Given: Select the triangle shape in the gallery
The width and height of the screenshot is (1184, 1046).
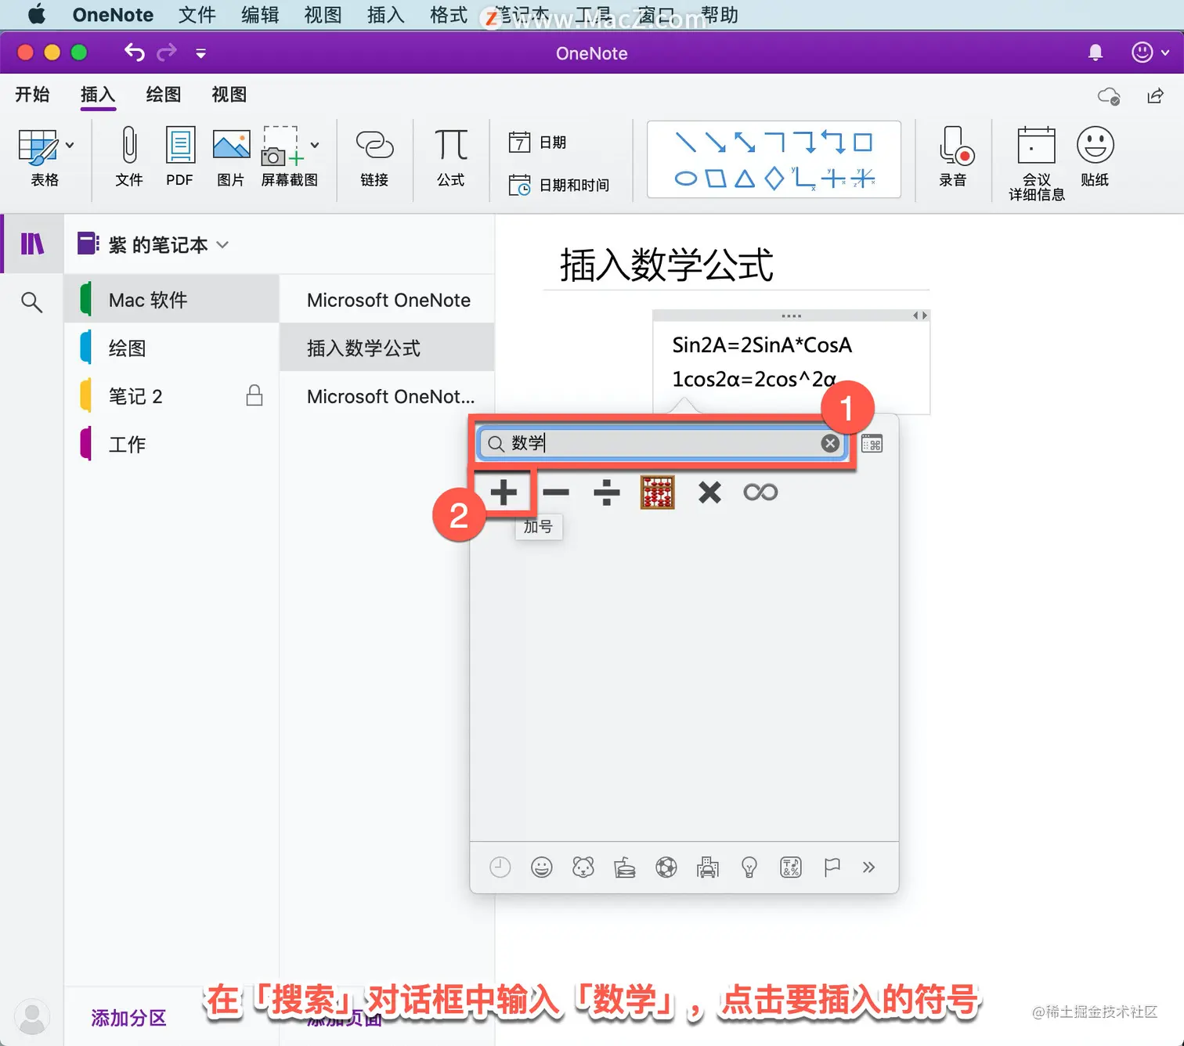Looking at the screenshot, I should (745, 179).
